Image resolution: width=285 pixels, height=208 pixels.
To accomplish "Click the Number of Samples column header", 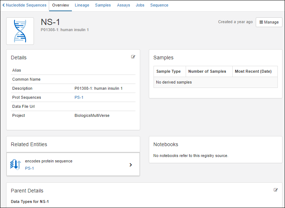I will pyautogui.click(x=207, y=71).
